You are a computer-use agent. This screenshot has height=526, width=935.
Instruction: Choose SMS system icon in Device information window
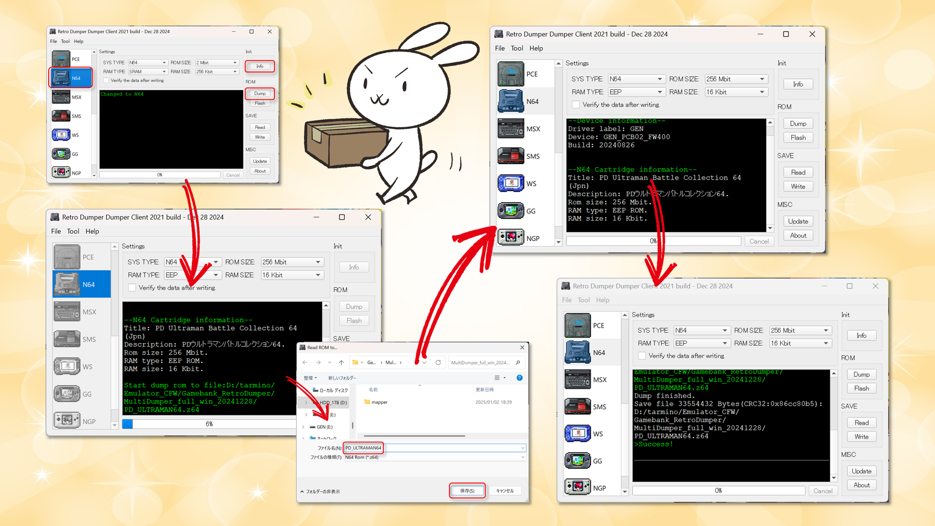[511, 156]
